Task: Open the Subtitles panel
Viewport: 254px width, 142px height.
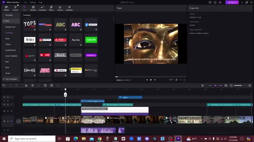Action: pos(69,8)
